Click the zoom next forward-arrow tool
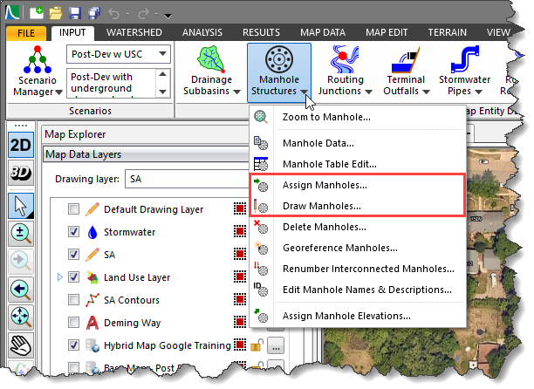This screenshot has height=389, width=534. tap(21, 262)
